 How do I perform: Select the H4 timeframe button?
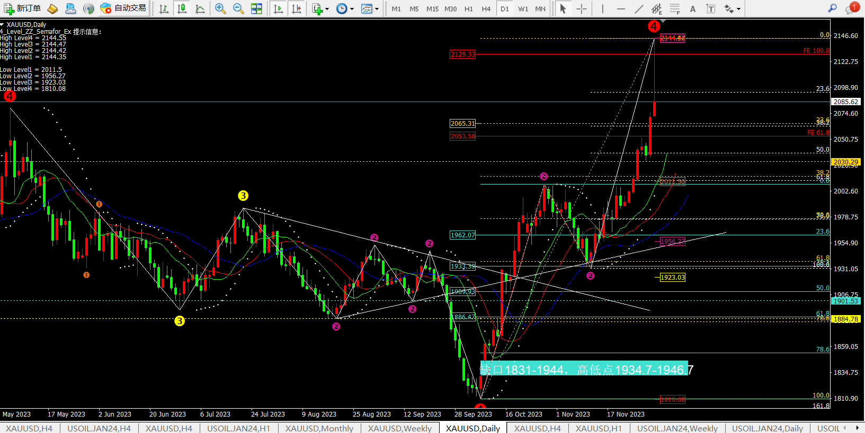point(486,8)
